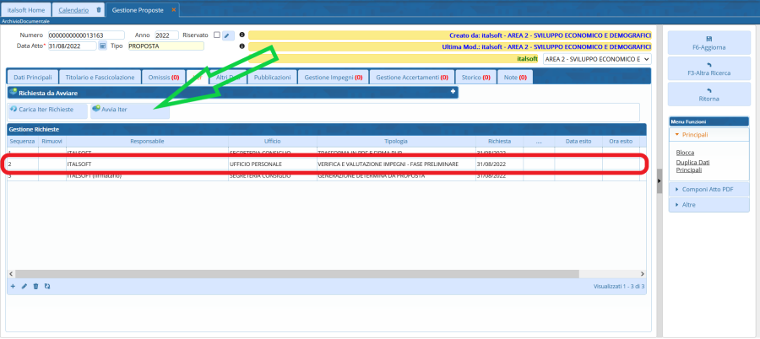Click the plus icon in Richiesta da Avviare header
760x339 pixels.
453,92
